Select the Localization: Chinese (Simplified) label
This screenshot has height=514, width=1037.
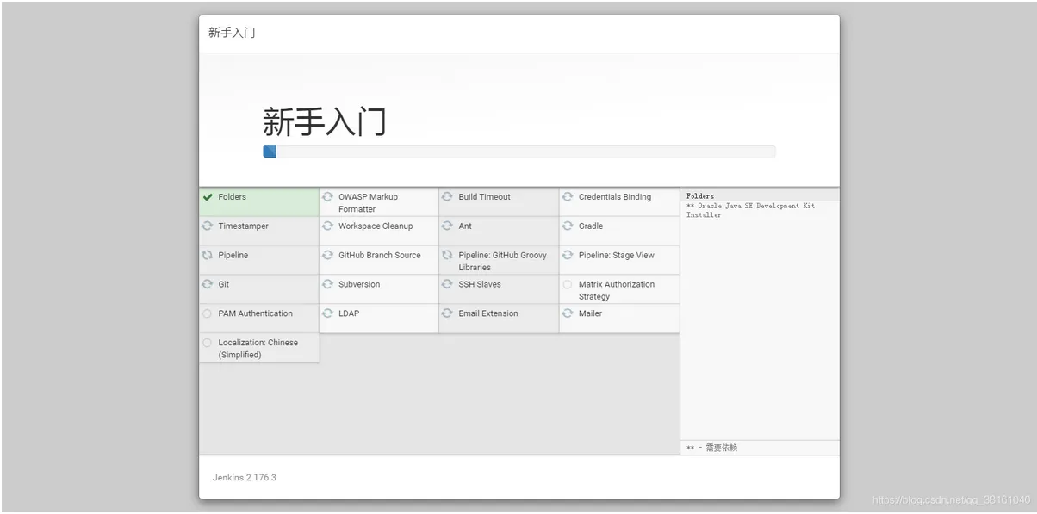click(x=258, y=349)
